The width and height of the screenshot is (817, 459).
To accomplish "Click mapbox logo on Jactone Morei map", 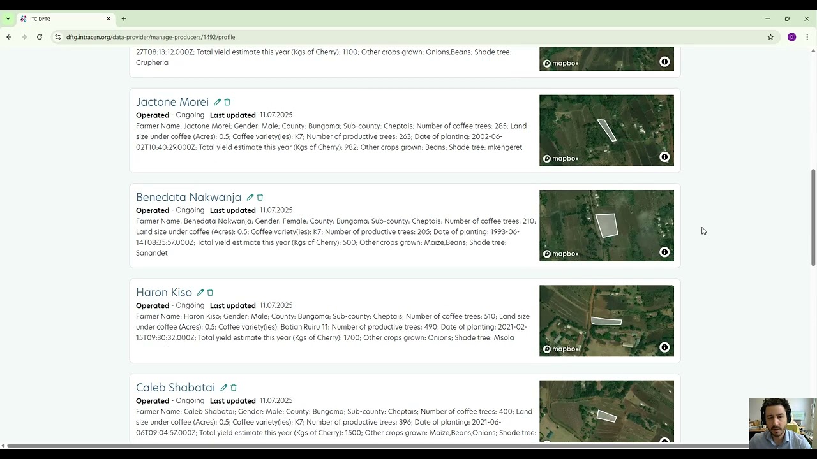I will tap(561, 159).
